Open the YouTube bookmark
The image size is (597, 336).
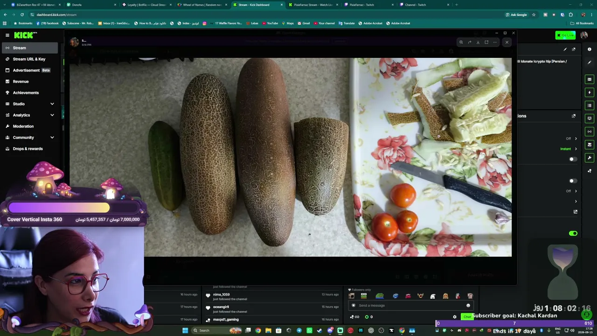pos(270,23)
